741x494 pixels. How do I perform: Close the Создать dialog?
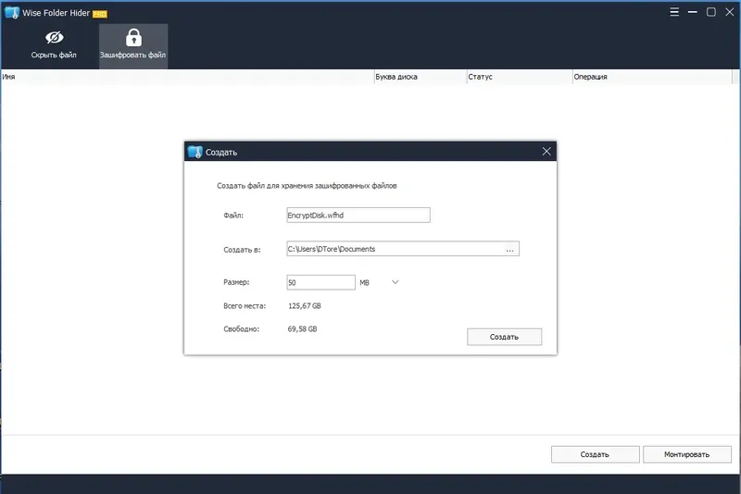click(546, 152)
